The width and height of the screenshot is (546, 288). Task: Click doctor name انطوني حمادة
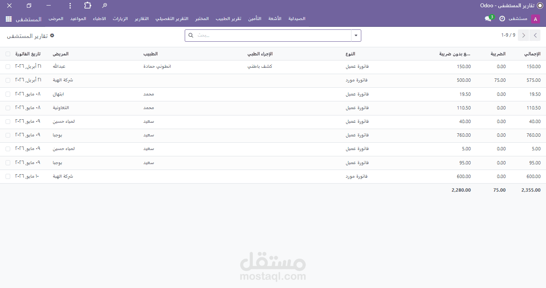point(157,67)
